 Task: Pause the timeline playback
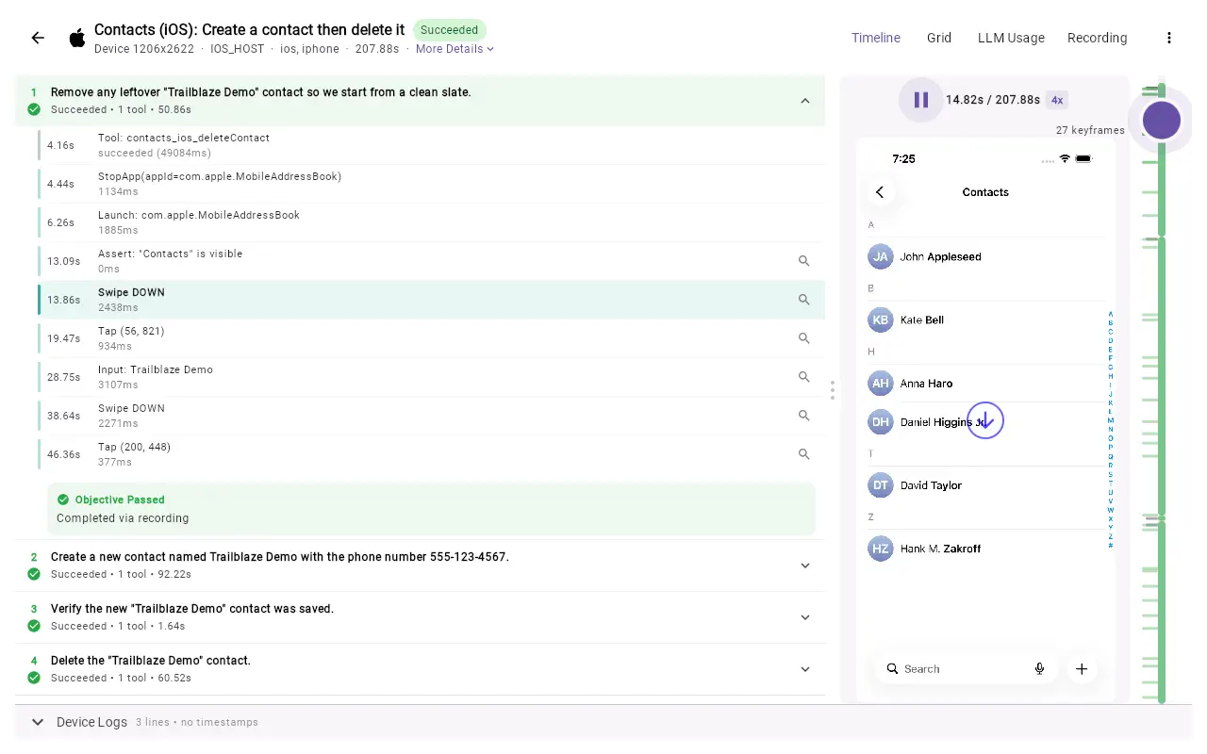click(921, 100)
